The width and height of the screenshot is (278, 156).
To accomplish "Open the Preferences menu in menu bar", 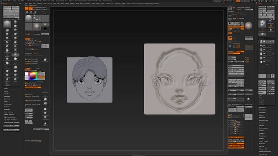I will [87, 3].
